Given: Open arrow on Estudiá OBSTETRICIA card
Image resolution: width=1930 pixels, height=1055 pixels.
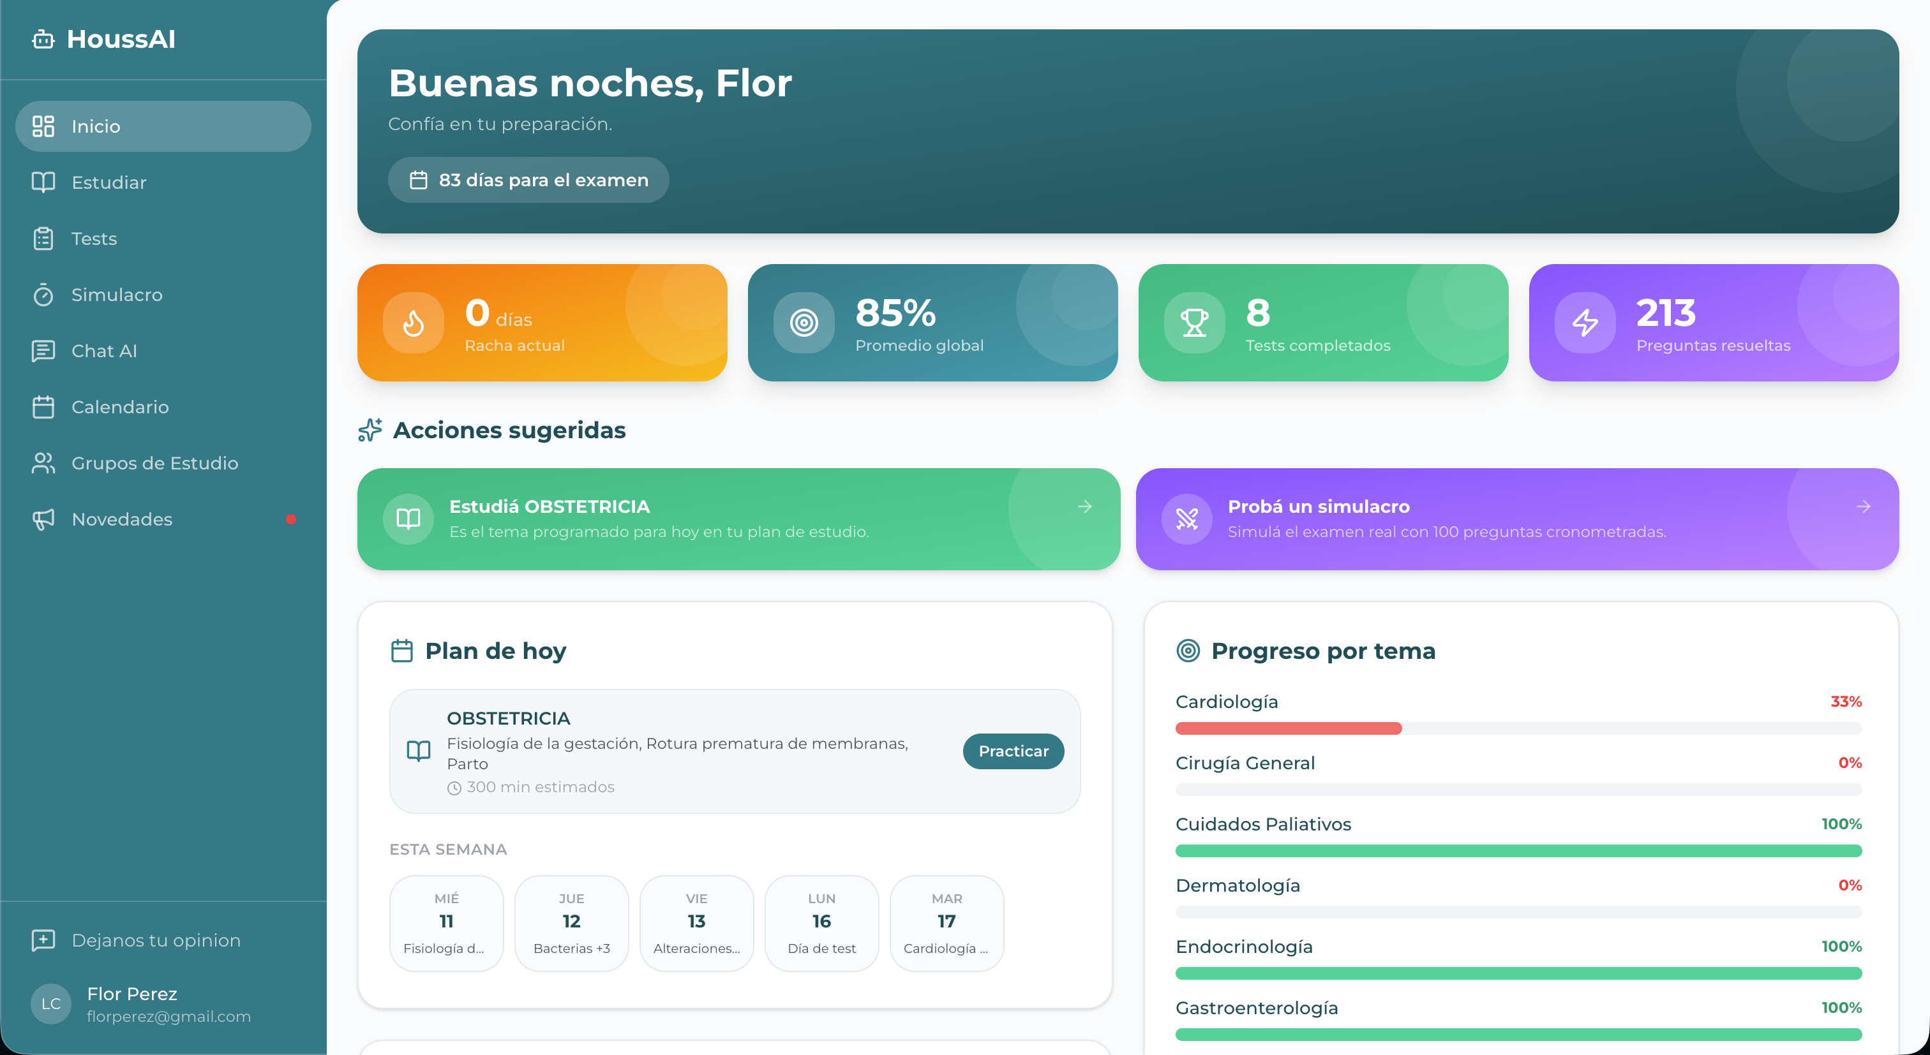Looking at the screenshot, I should (1084, 507).
